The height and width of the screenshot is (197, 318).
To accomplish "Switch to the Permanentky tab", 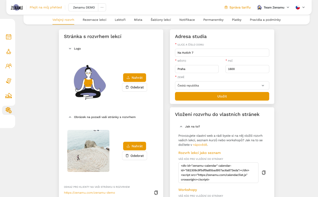I will tap(213, 20).
